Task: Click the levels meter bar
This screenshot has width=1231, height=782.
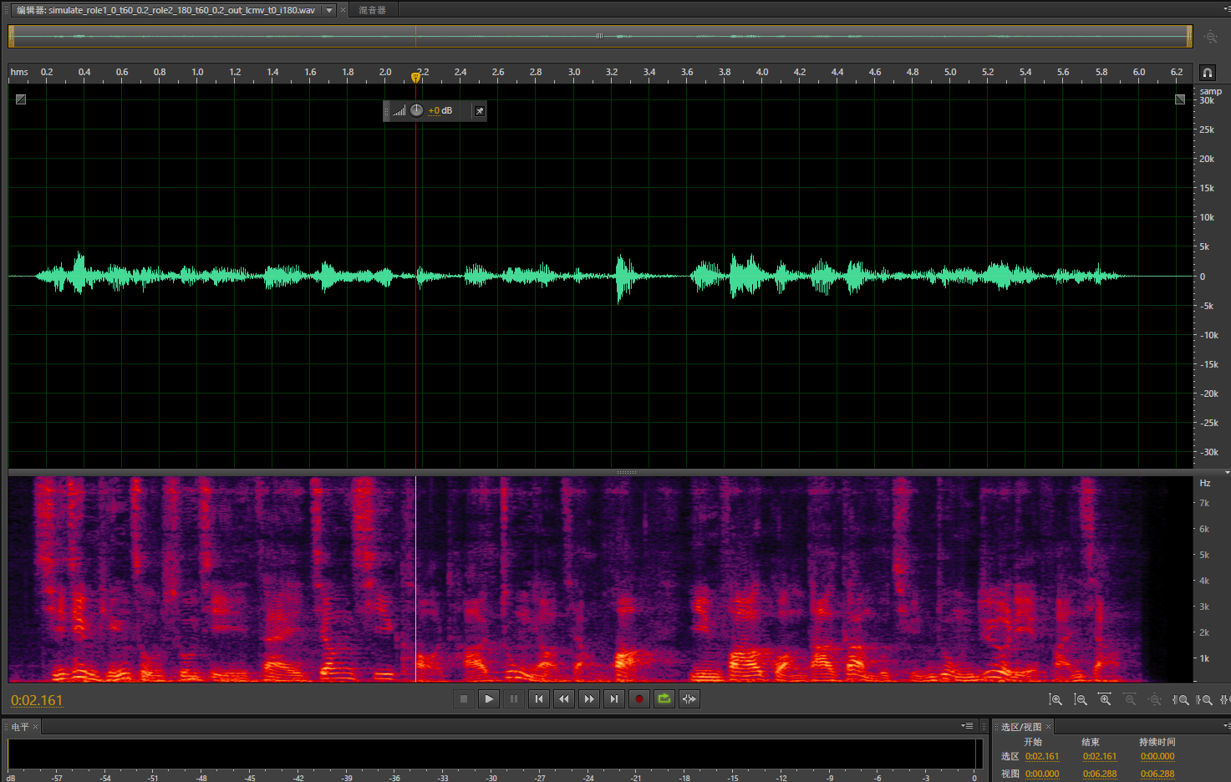Action: pos(495,754)
